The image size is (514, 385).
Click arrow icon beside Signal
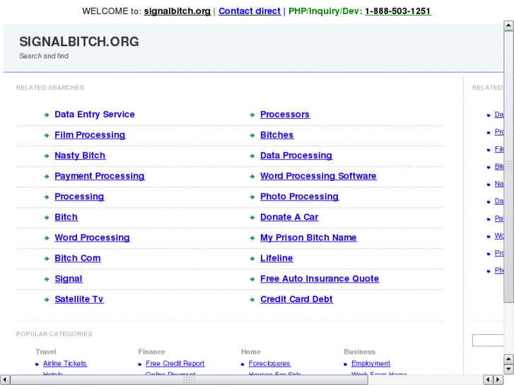click(47, 280)
